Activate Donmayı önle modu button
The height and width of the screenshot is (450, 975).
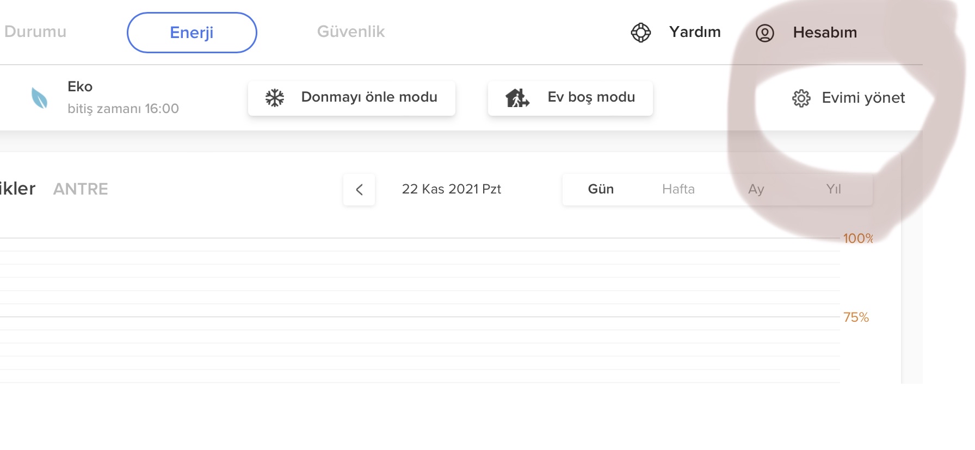coord(351,98)
